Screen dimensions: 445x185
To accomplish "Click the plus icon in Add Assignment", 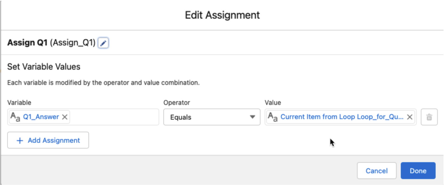I will 20,140.
